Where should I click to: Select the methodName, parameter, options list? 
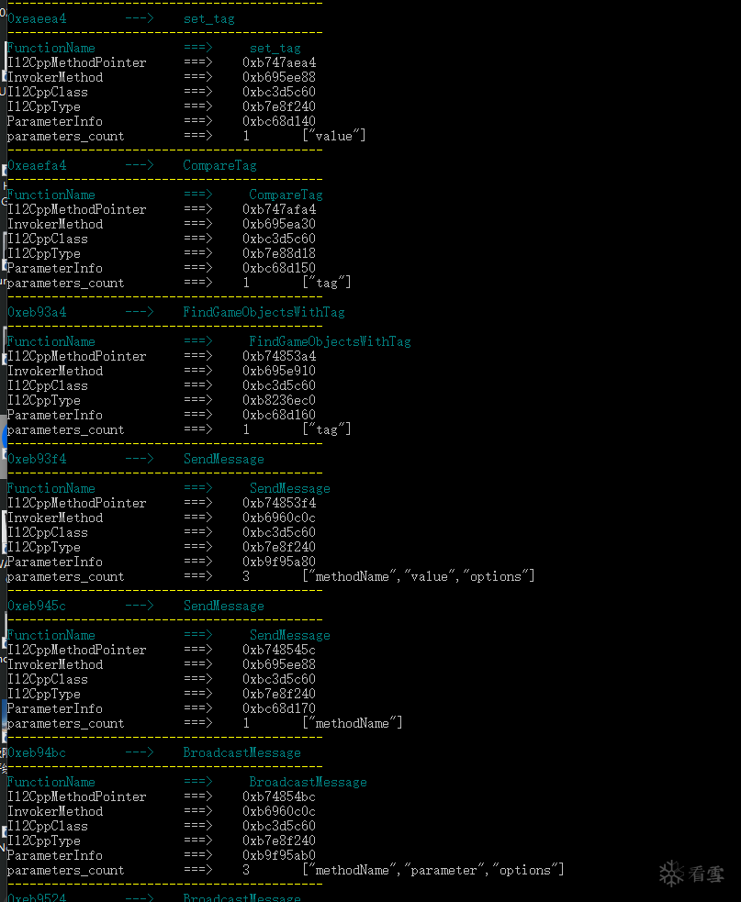tap(433, 870)
